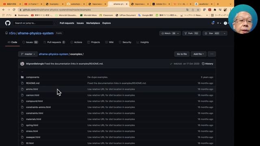Open Explore in top navigation
Image resolution: width=260 pixels, height=146 pixels.
(106, 23)
